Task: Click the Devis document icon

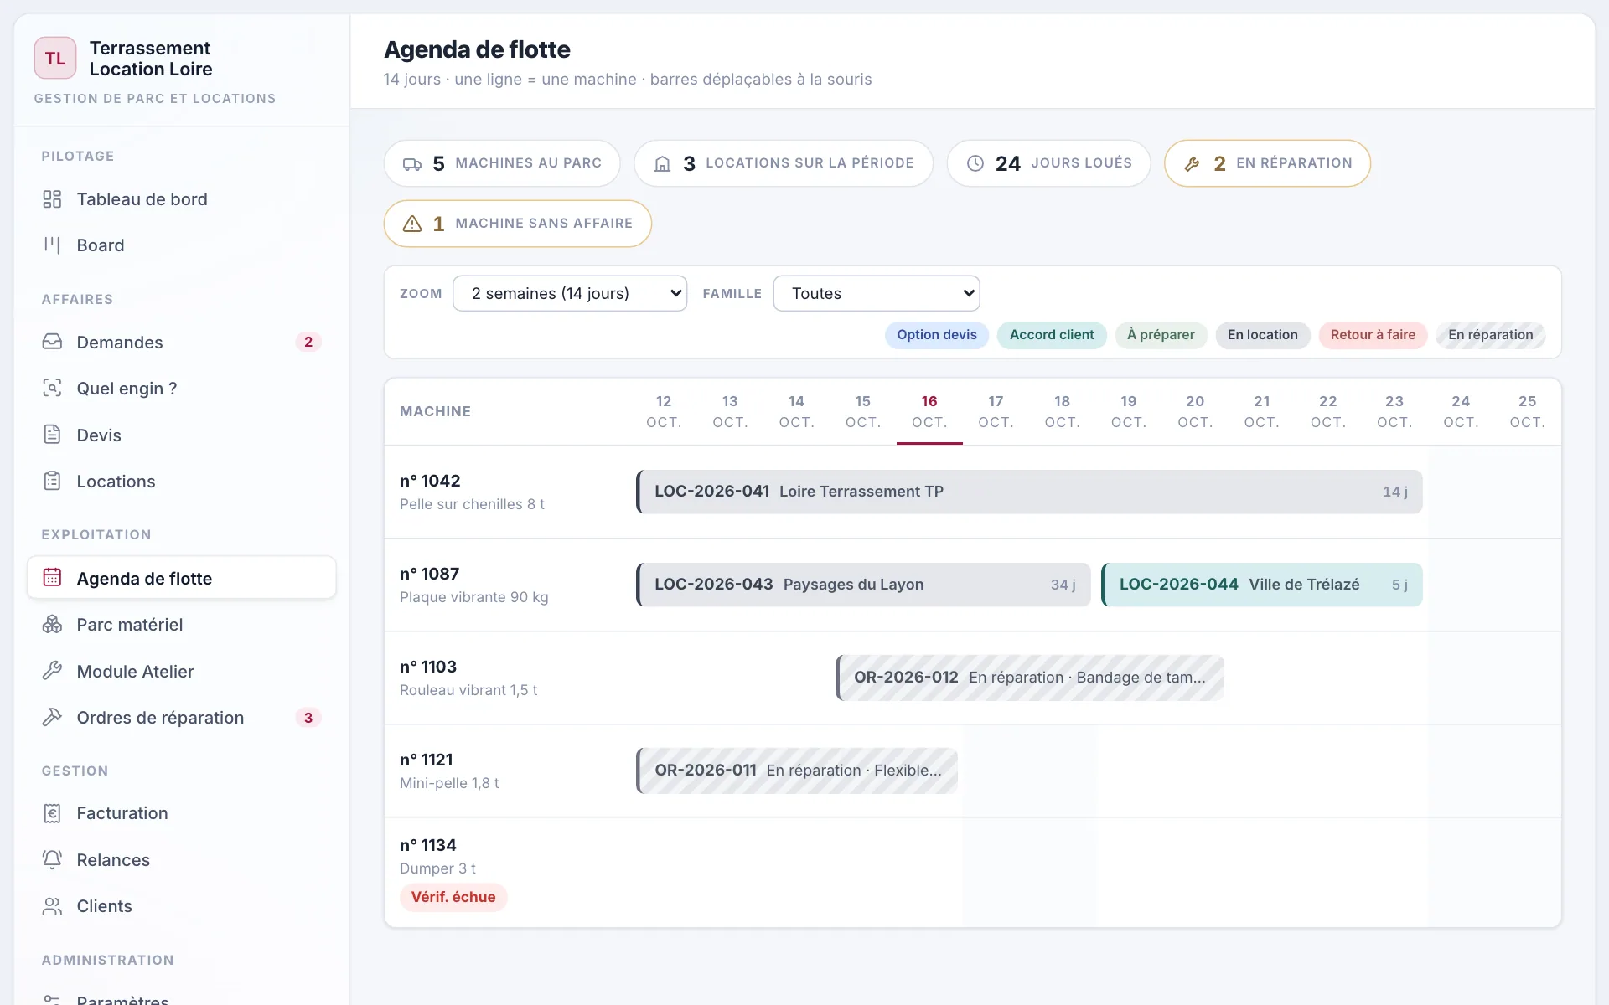Action: 52,435
